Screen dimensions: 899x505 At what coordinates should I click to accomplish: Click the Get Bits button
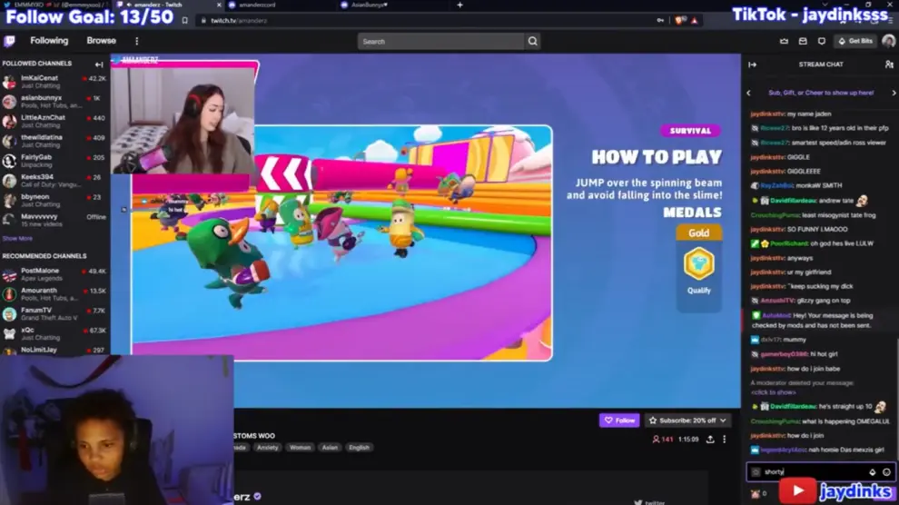click(855, 41)
